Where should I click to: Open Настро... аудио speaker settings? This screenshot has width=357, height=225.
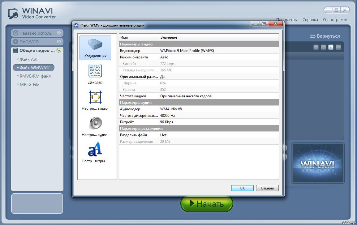pos(95,127)
